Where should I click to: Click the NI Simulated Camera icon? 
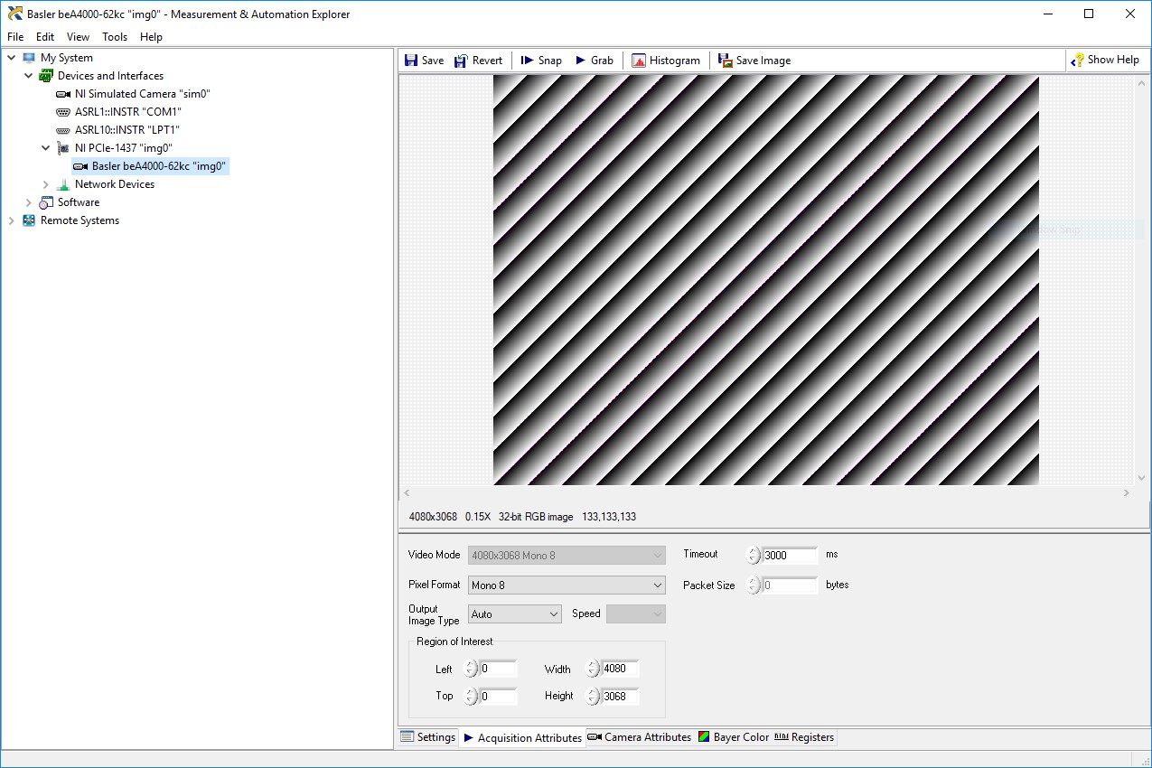pos(63,94)
